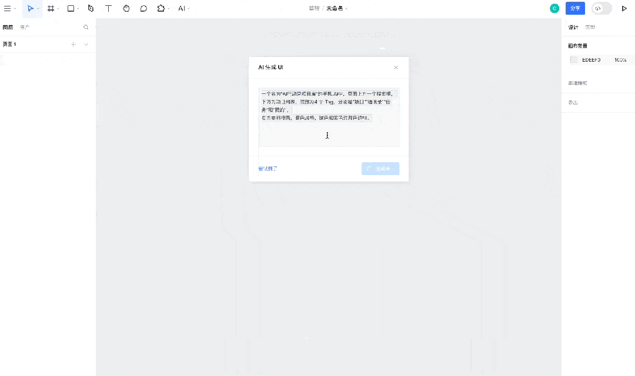Select the Frame tool
635x376 pixels.
tap(51, 8)
